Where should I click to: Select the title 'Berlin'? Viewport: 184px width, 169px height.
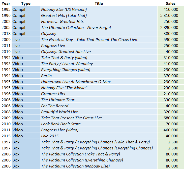coord(46,76)
